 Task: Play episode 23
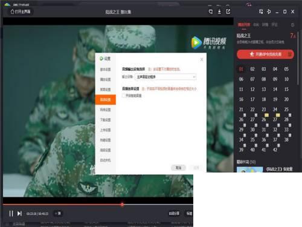click(264, 110)
